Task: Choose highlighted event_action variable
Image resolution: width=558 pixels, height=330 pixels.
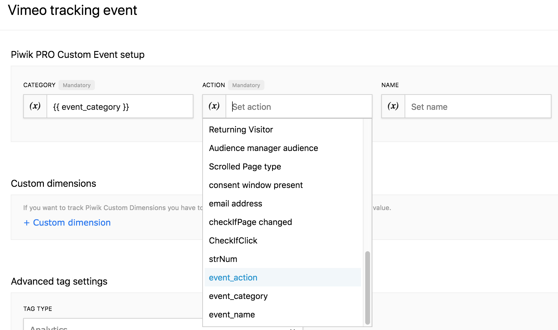Action: pyautogui.click(x=283, y=277)
